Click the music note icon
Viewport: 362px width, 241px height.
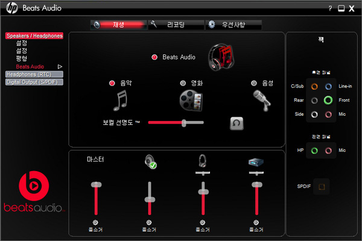coord(120,101)
